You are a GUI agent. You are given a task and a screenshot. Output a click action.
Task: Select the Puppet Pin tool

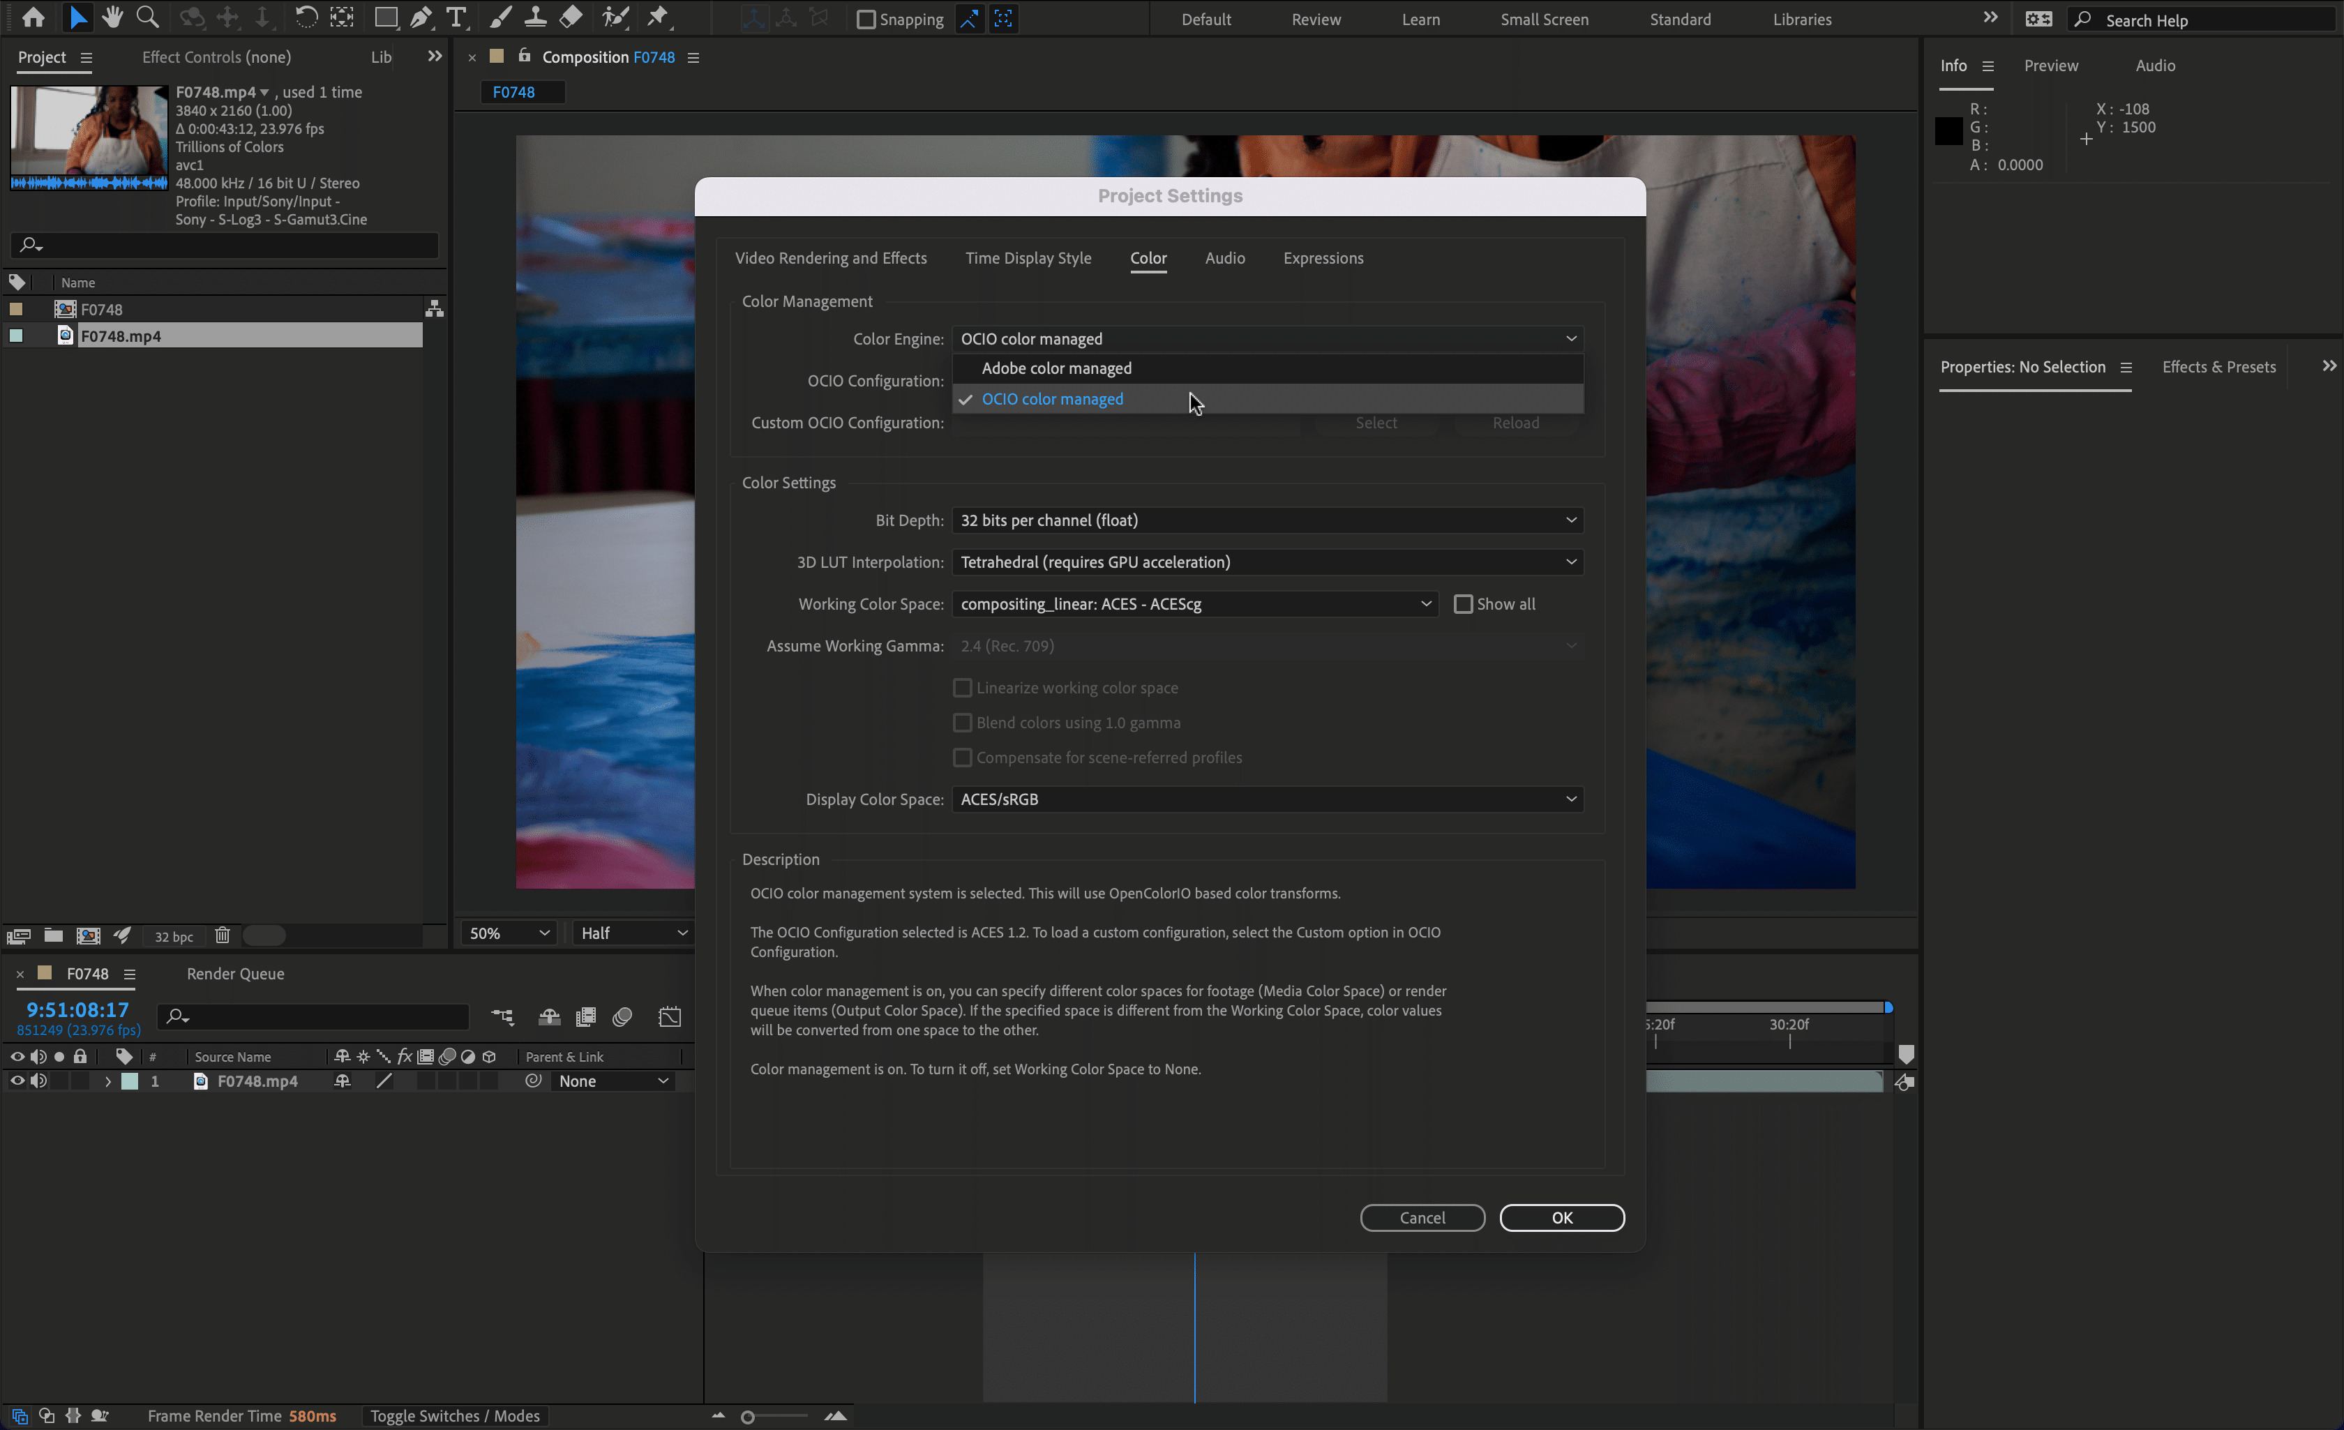(x=659, y=17)
